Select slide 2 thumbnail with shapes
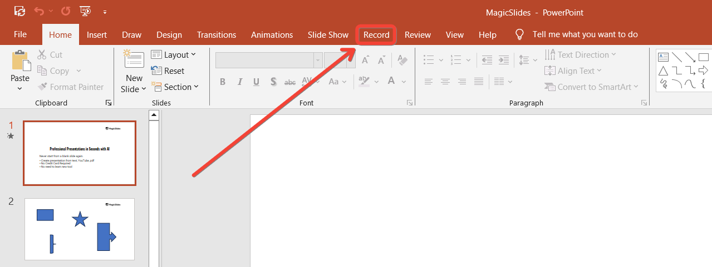This screenshot has height=267, width=712. (80, 229)
